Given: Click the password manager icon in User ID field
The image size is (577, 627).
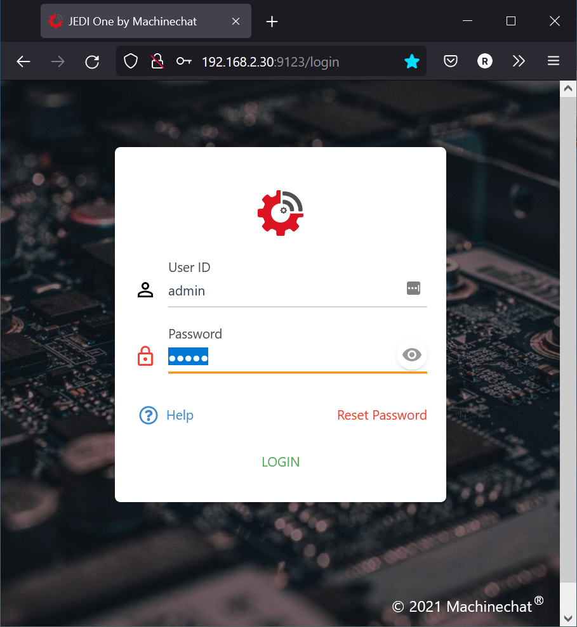Looking at the screenshot, I should click(413, 288).
